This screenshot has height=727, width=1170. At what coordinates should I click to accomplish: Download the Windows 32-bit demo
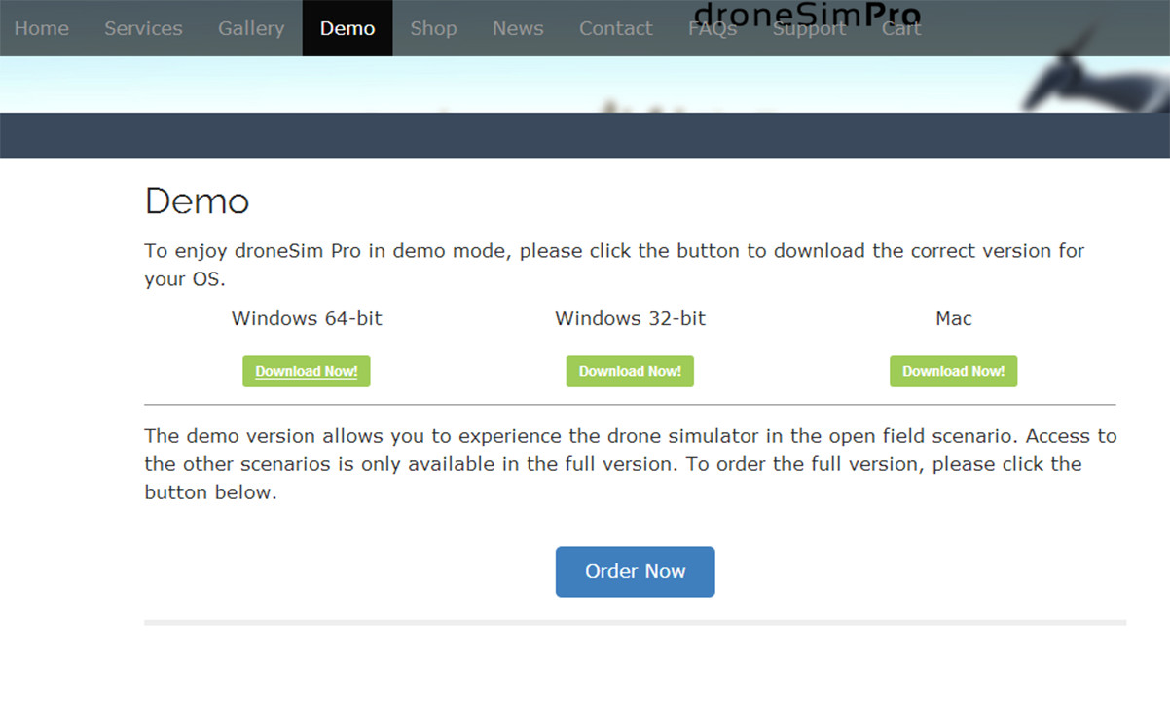pyautogui.click(x=630, y=371)
